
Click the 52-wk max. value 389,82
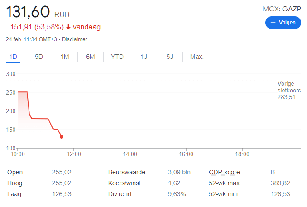[279, 183]
